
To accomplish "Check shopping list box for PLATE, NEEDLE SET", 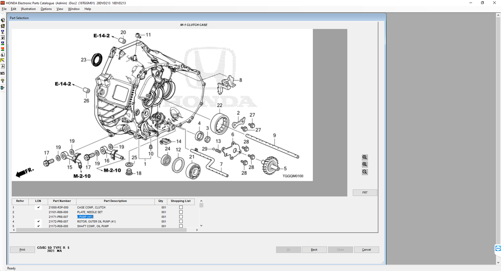I will pos(181,212).
